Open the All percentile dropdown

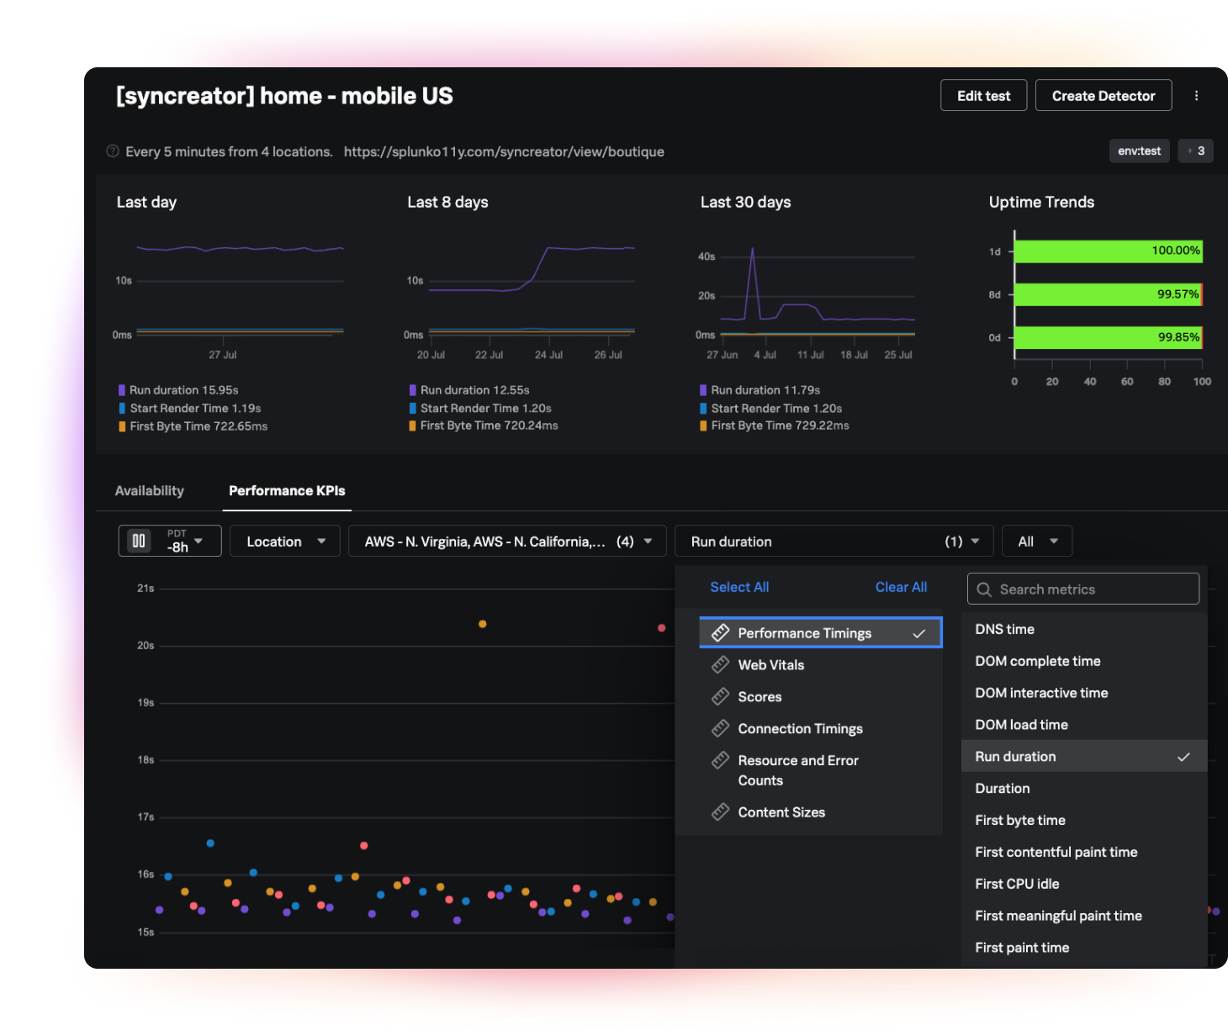(1036, 541)
